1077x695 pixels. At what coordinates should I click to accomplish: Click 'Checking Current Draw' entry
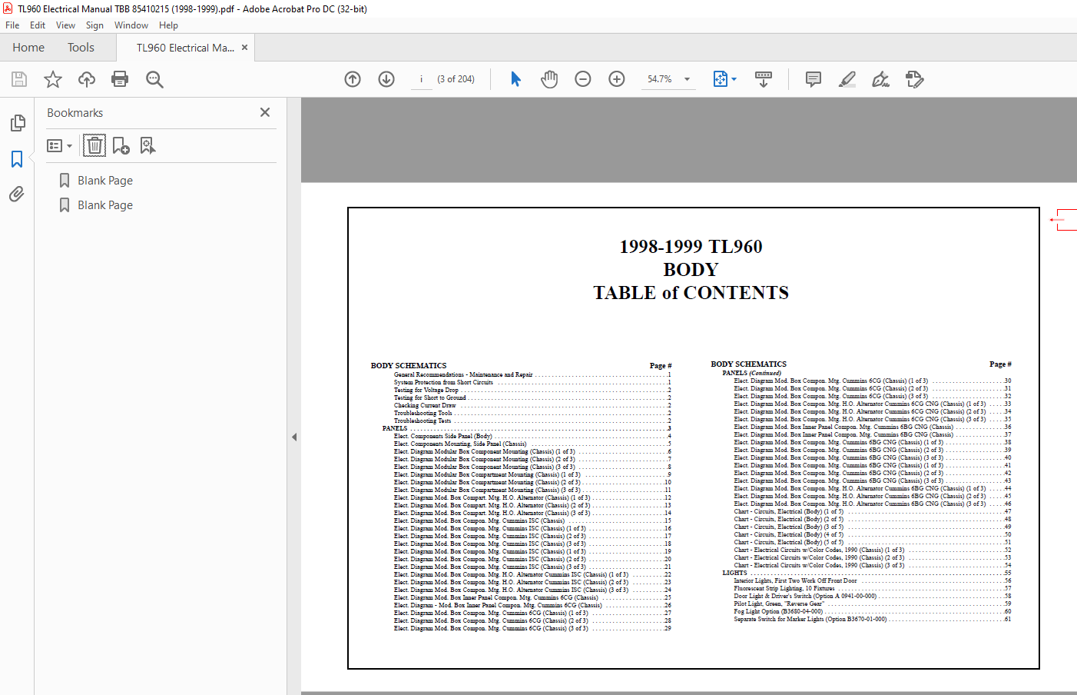425,405
